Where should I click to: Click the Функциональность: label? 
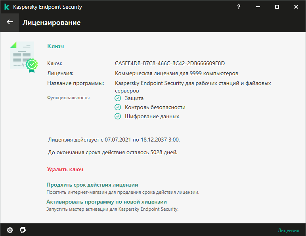tap(69, 98)
